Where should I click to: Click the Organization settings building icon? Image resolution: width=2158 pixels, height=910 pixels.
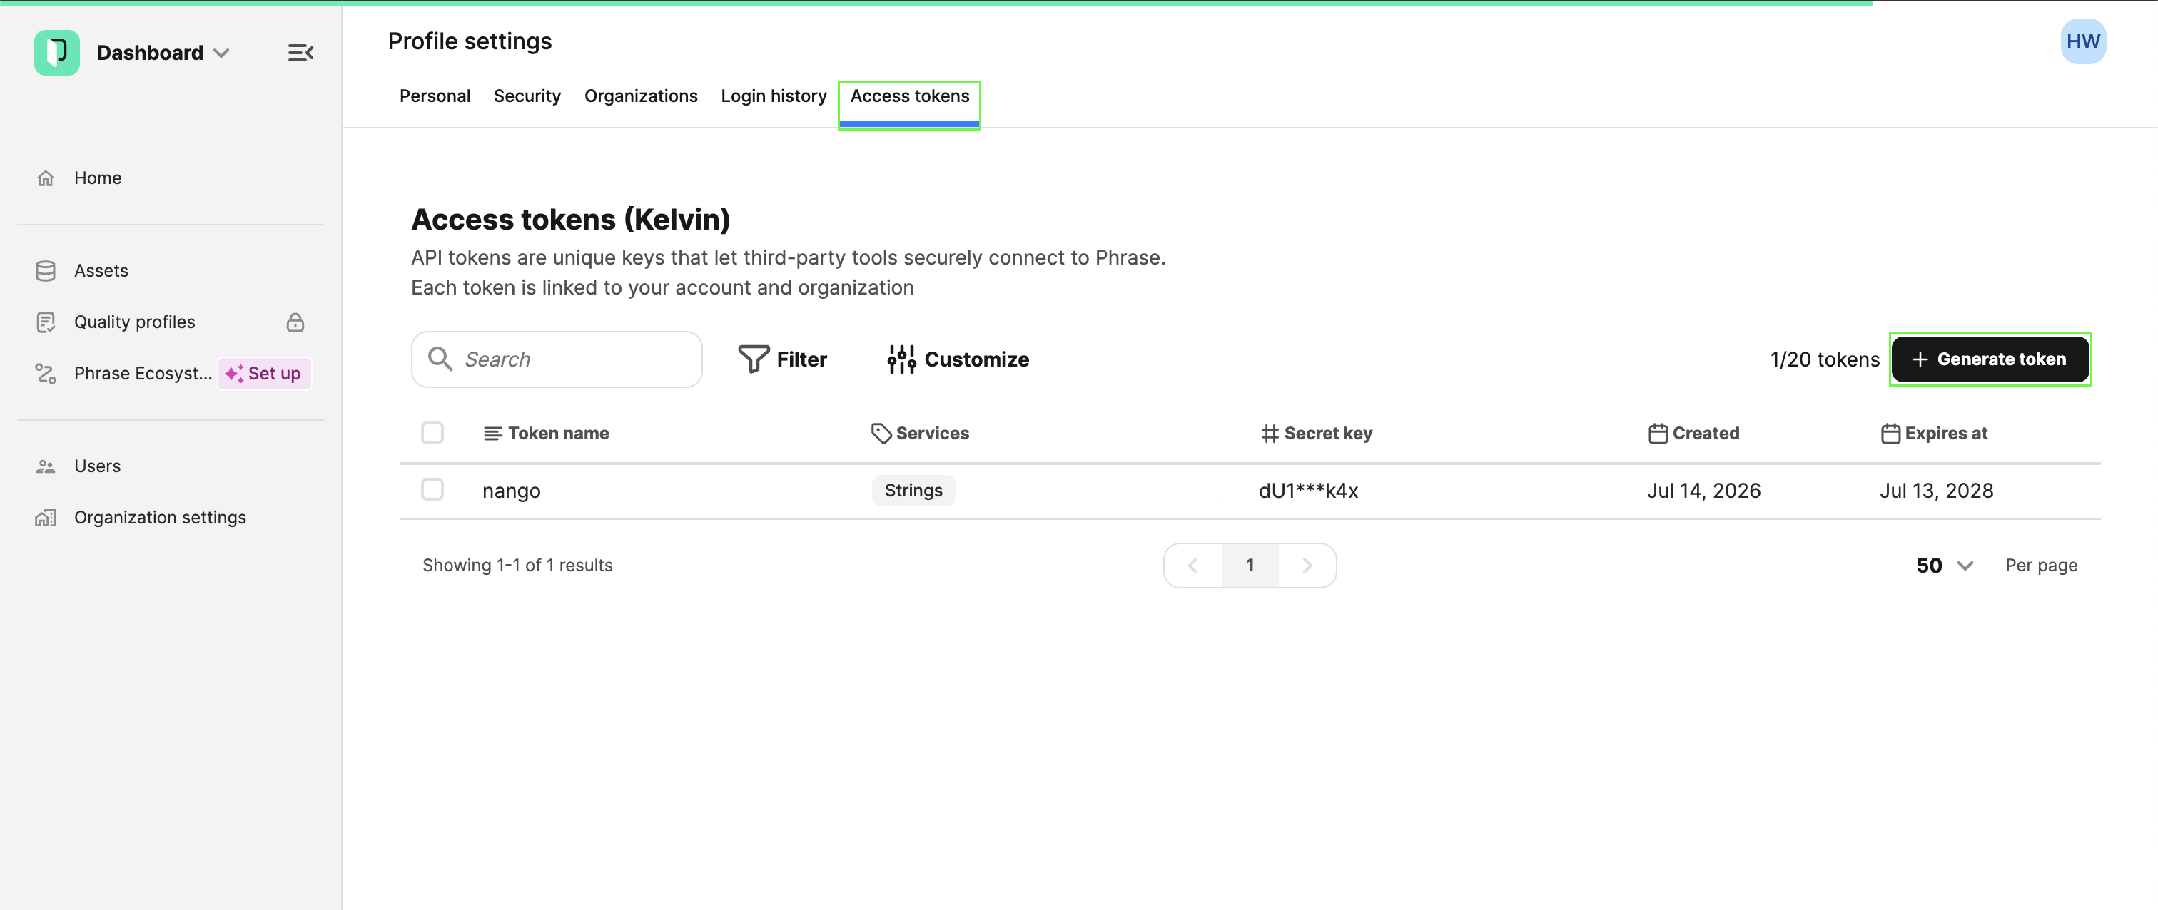(46, 518)
